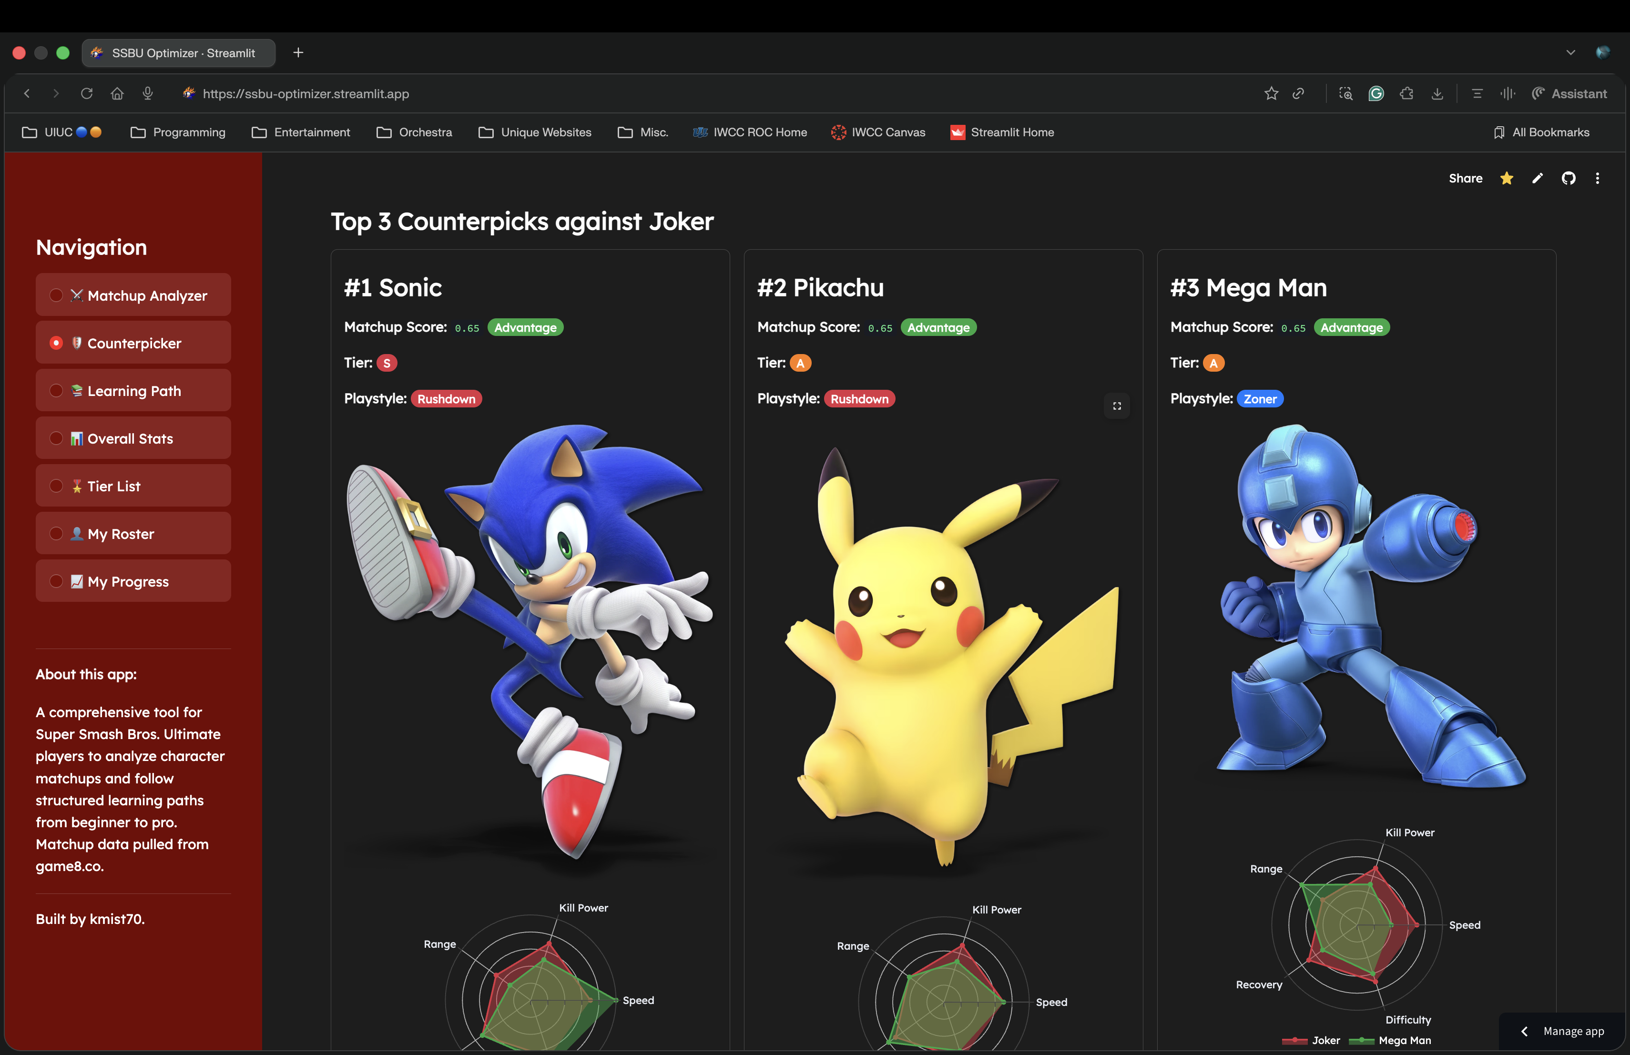Open the GitHub repository icon
1630x1055 pixels.
pos(1569,179)
